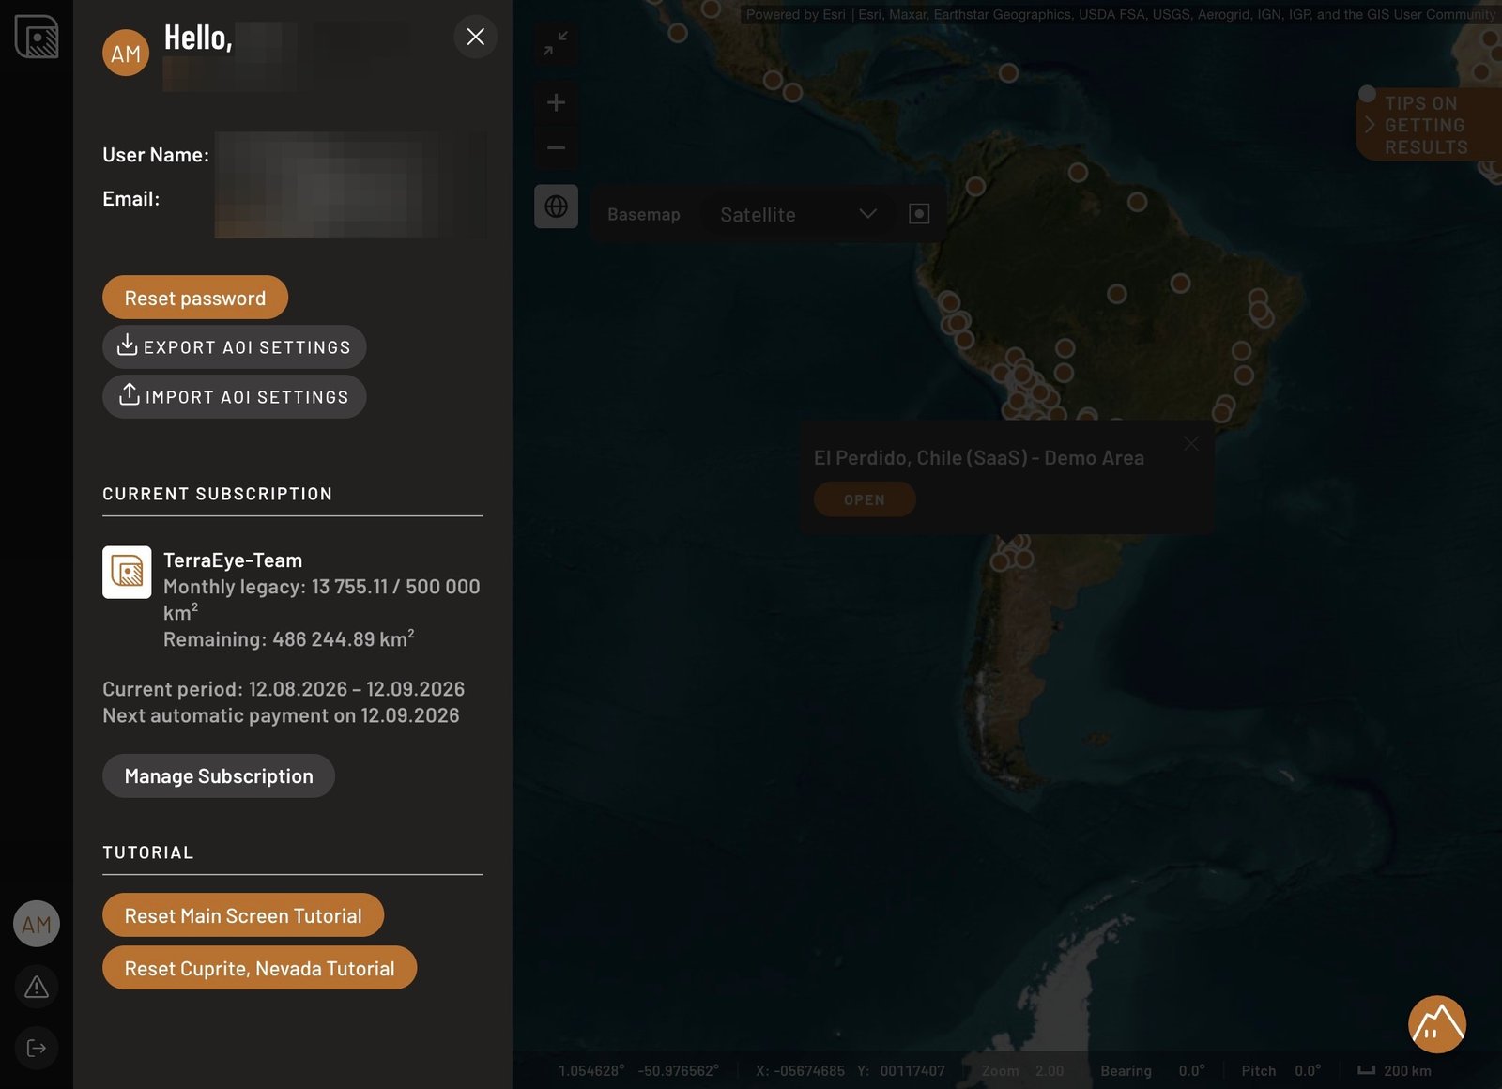This screenshot has height=1089, width=1502.
Task: Expand the Tips on Getting Results panel
Action: tap(1427, 125)
